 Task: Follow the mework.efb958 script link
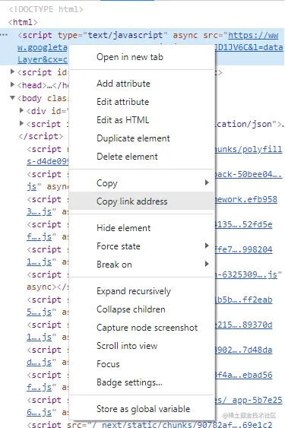click(x=246, y=199)
